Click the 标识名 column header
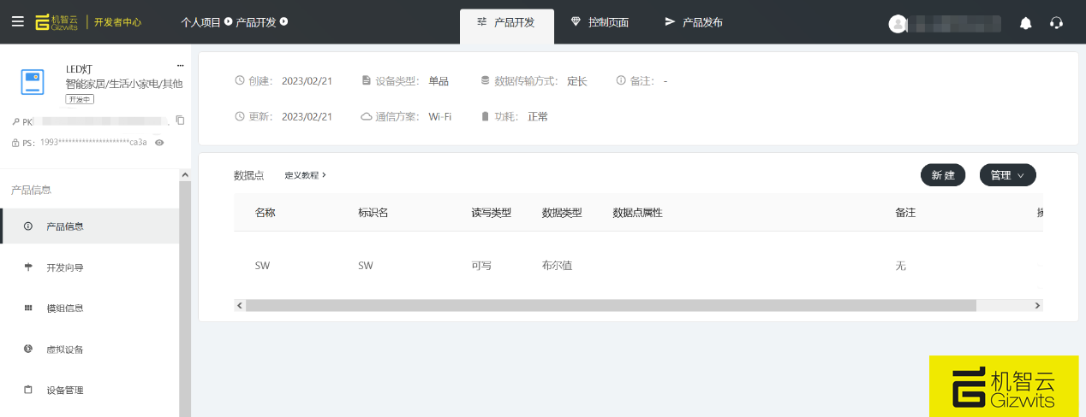This screenshot has width=1086, height=417. coord(373,213)
